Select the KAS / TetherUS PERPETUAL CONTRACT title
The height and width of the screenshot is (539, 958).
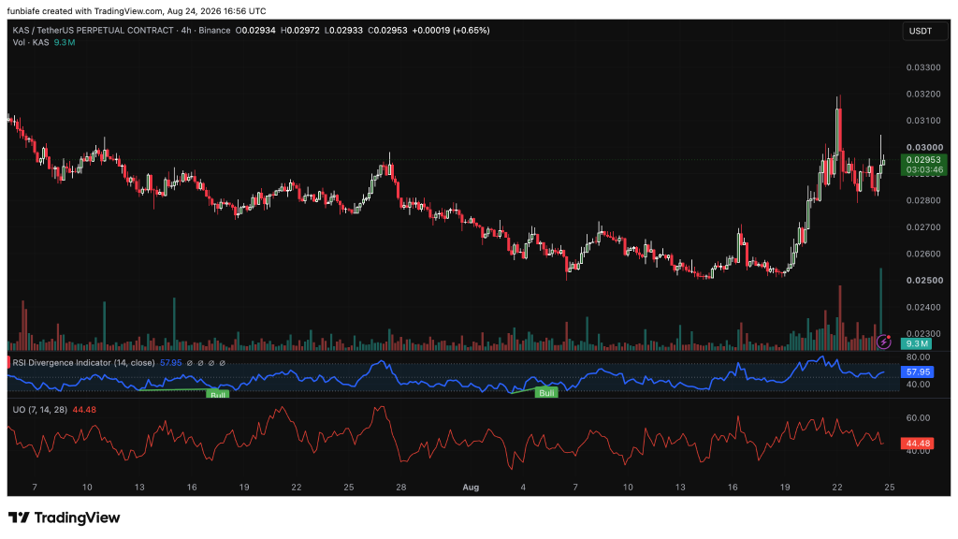click(93, 30)
